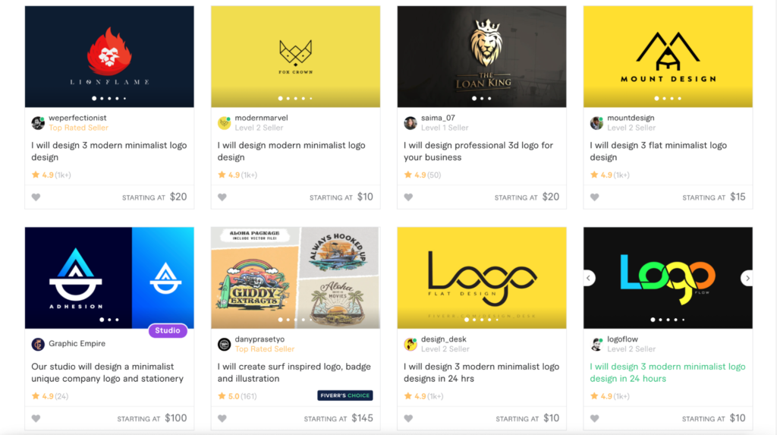Click the Fiverr's Choice badge
This screenshot has height=435, width=777.
pyautogui.click(x=345, y=396)
